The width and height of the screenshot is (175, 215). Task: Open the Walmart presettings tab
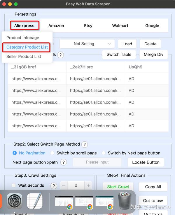point(120,26)
